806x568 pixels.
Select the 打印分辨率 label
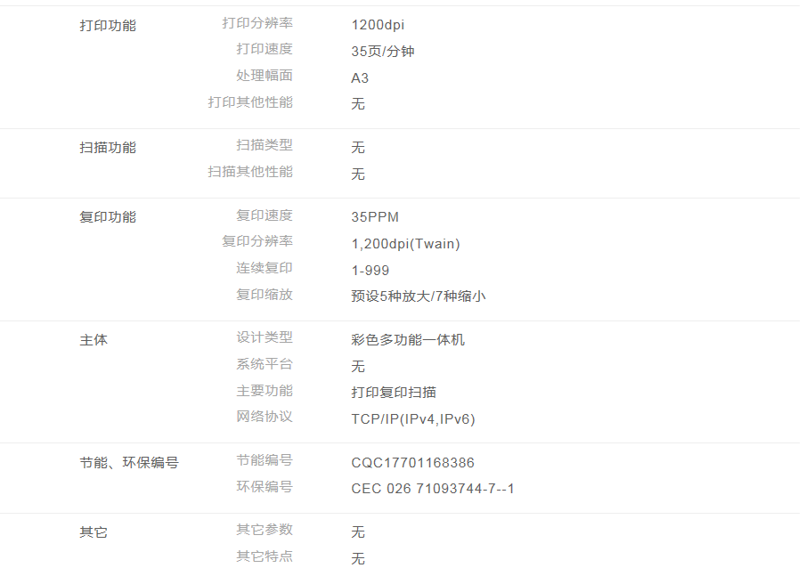coord(256,23)
